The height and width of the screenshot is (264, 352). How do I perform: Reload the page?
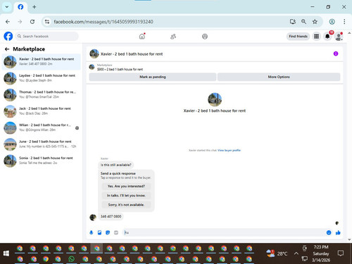pyautogui.click(x=32, y=22)
